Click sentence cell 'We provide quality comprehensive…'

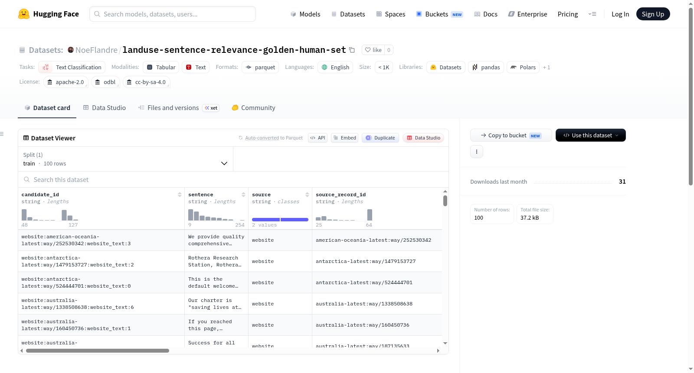coord(216,240)
